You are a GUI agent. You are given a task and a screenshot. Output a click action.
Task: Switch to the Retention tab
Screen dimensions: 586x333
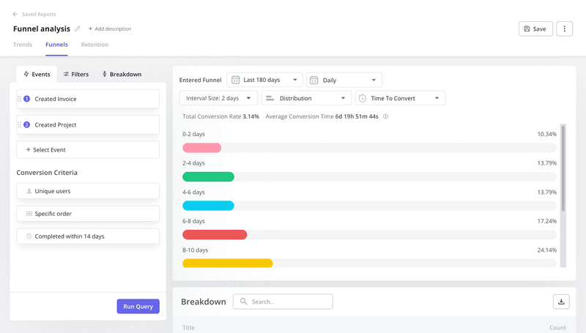94,45
